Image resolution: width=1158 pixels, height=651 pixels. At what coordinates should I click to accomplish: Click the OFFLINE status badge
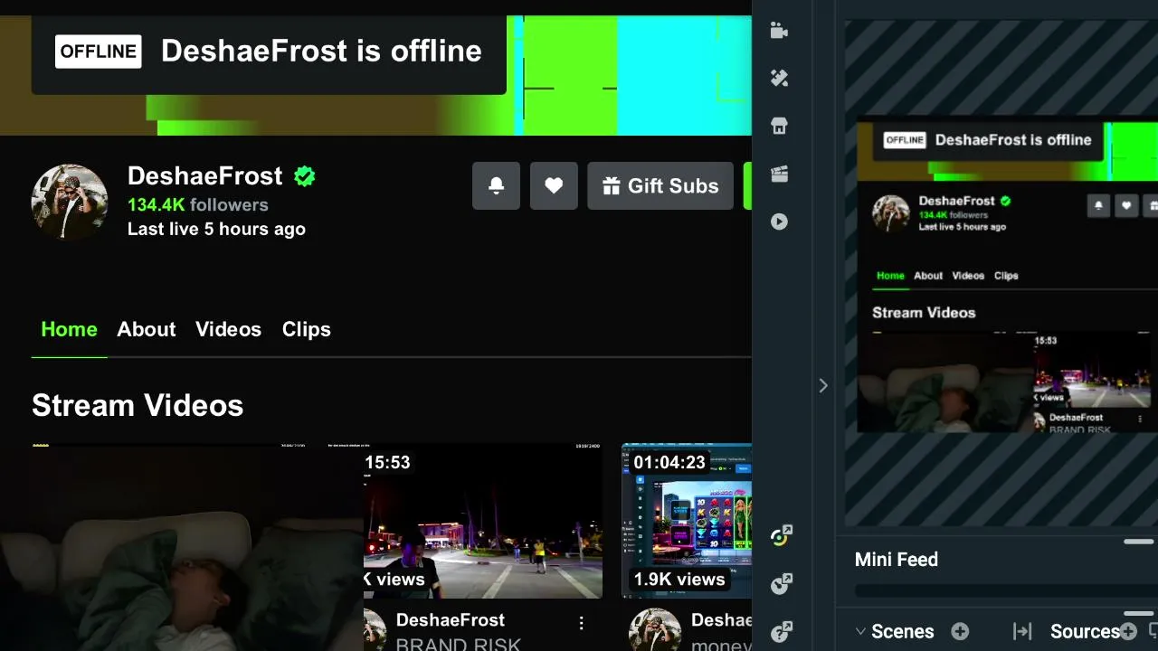click(x=99, y=51)
